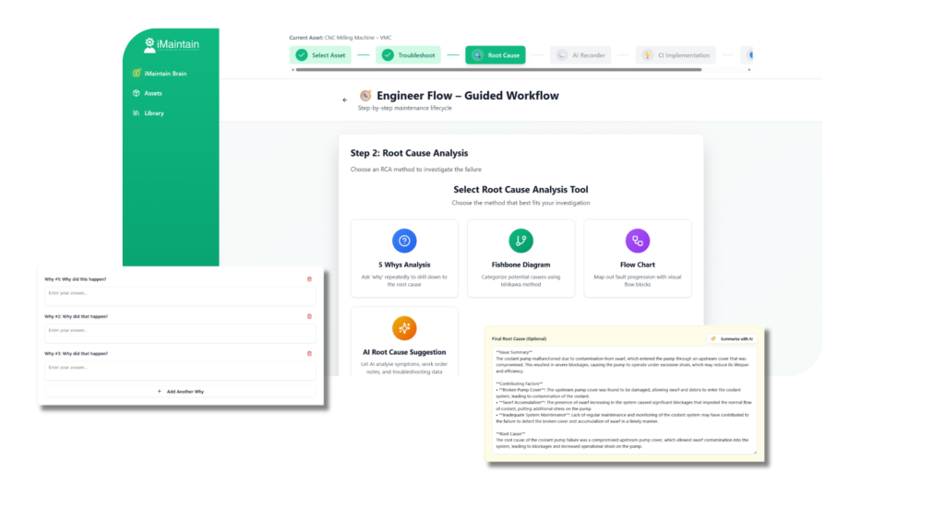Remove Why #3 using its trash icon
The height and width of the screenshot is (531, 945).
tap(309, 353)
